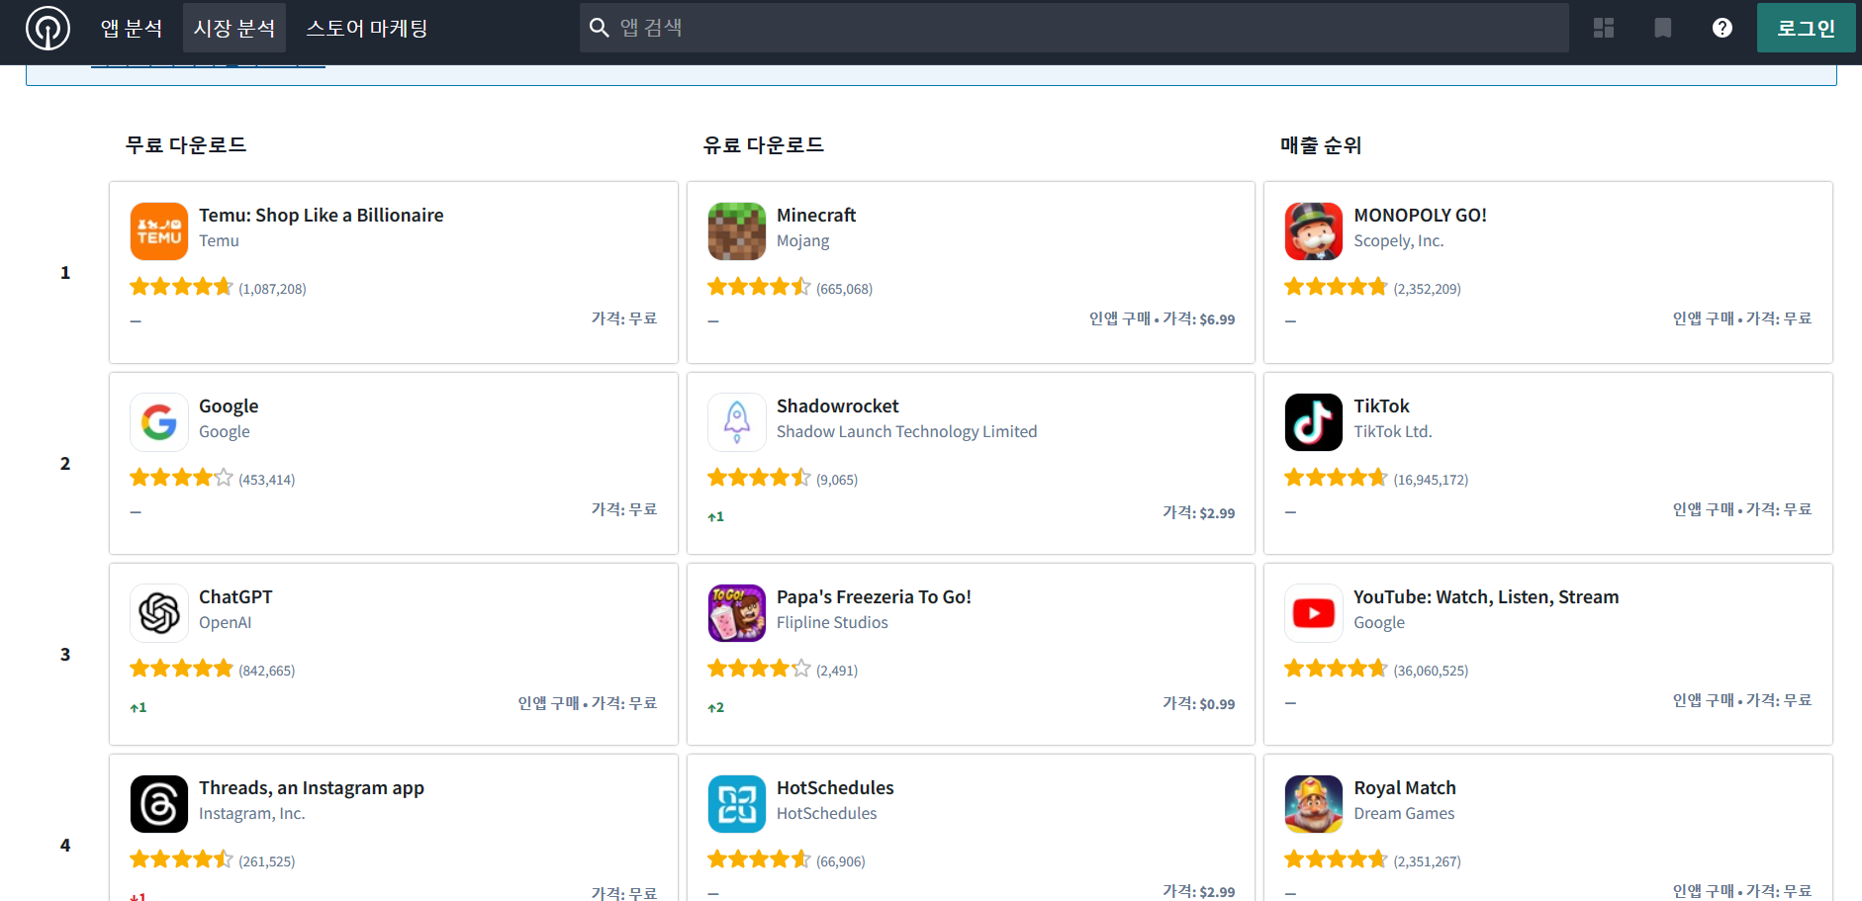Open the dashboard grid icon
Viewport: 1862px width, 901px height.
[x=1604, y=28]
